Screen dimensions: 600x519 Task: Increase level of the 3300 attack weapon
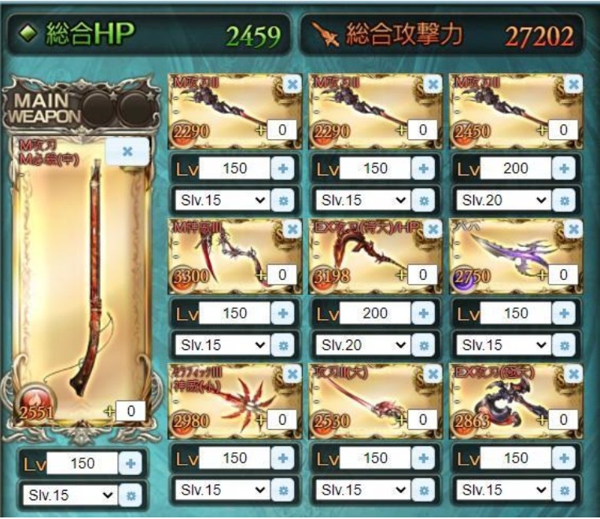tap(283, 314)
